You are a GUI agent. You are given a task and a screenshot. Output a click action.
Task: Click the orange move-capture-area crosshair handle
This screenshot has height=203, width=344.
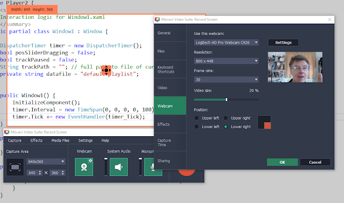[x=106, y=71]
